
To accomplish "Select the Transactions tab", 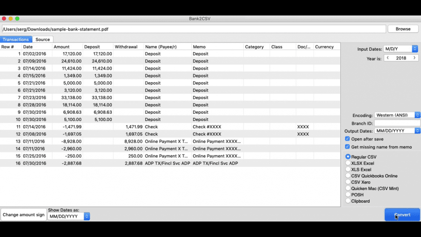I will coord(16,40).
